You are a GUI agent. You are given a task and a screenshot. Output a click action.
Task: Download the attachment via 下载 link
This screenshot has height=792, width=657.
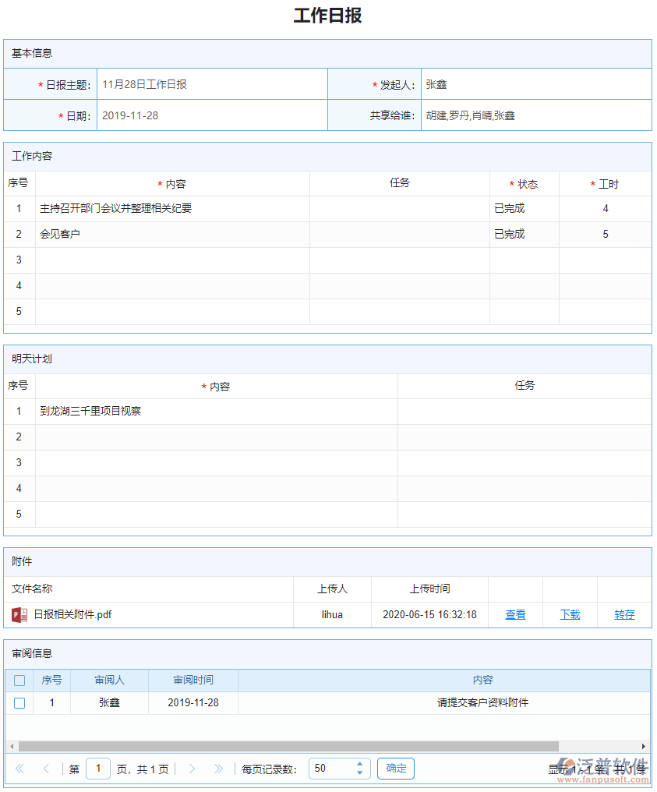coord(570,614)
